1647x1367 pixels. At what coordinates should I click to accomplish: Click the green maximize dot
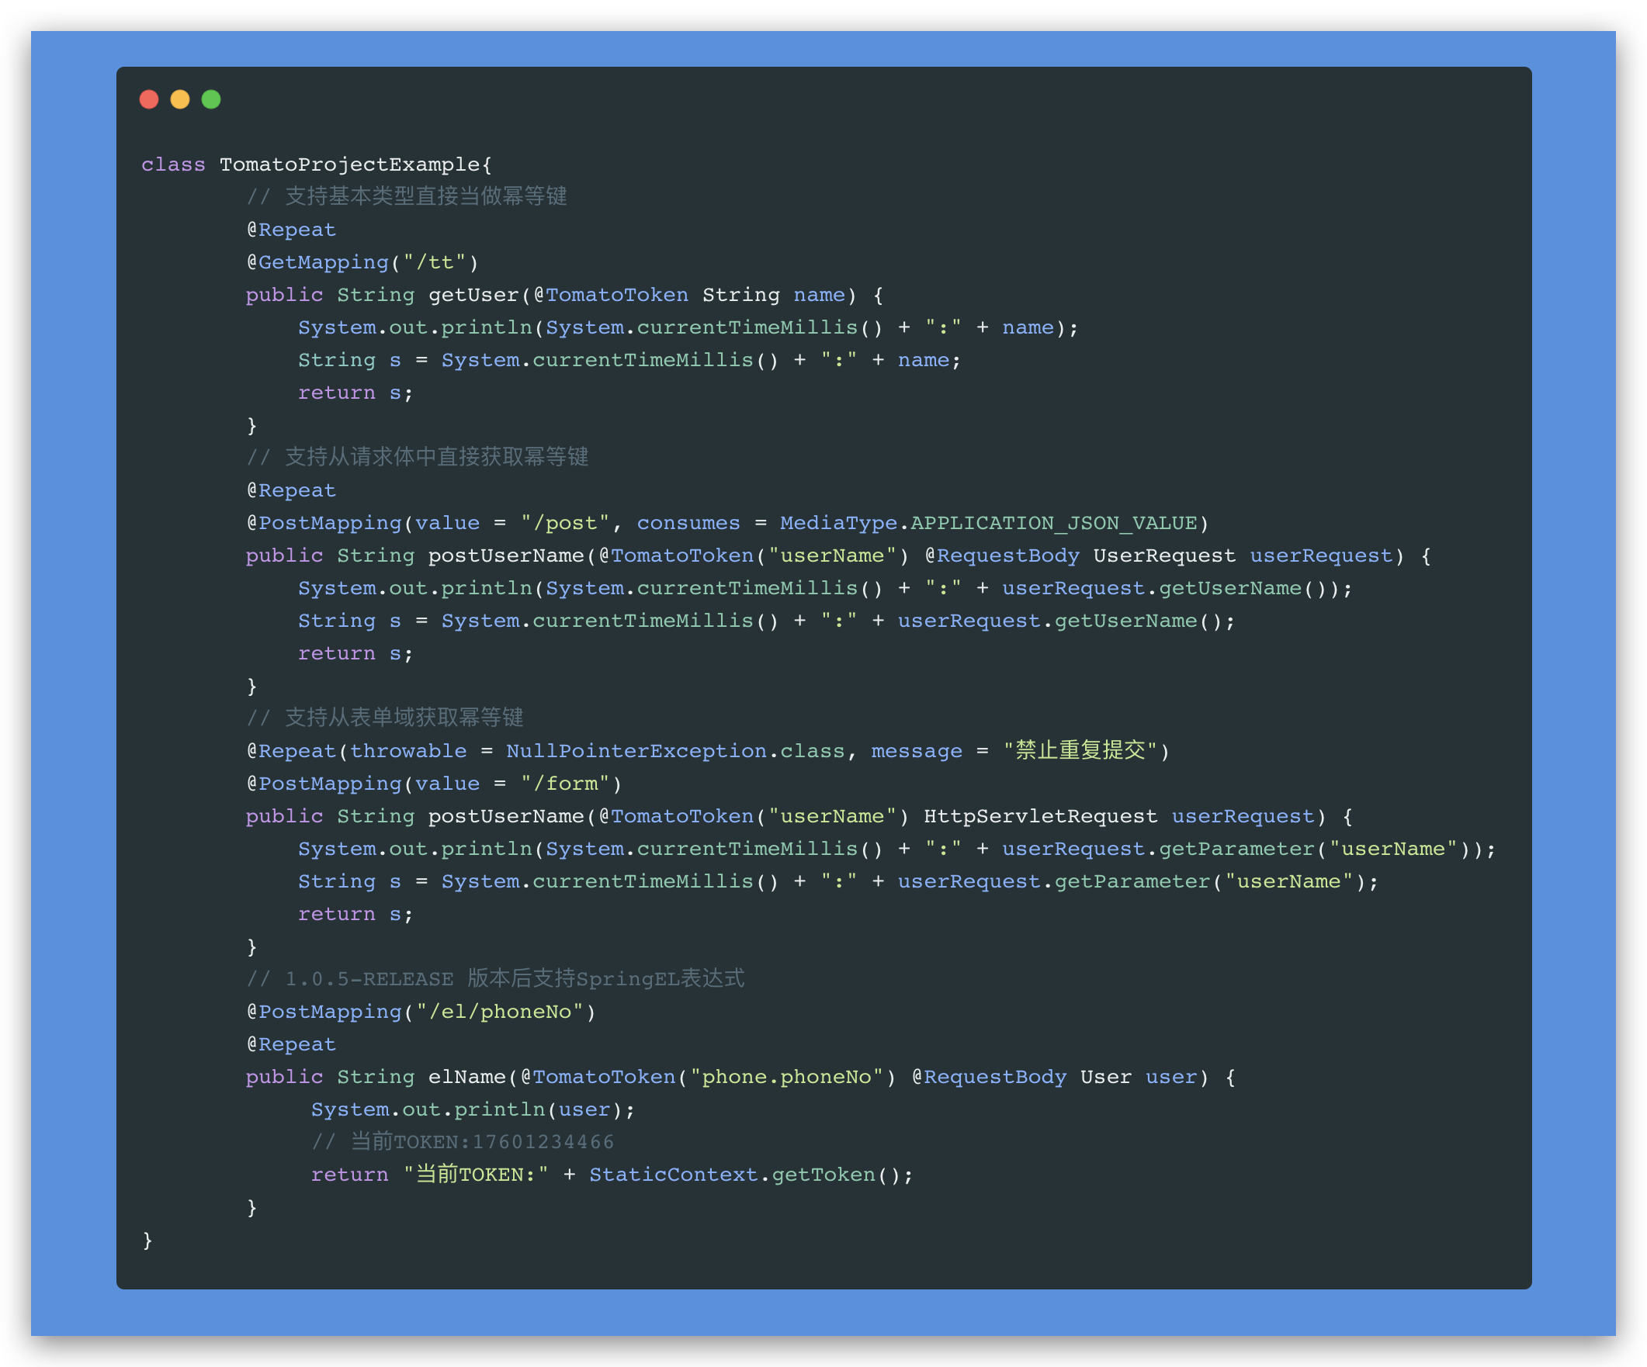click(x=211, y=99)
